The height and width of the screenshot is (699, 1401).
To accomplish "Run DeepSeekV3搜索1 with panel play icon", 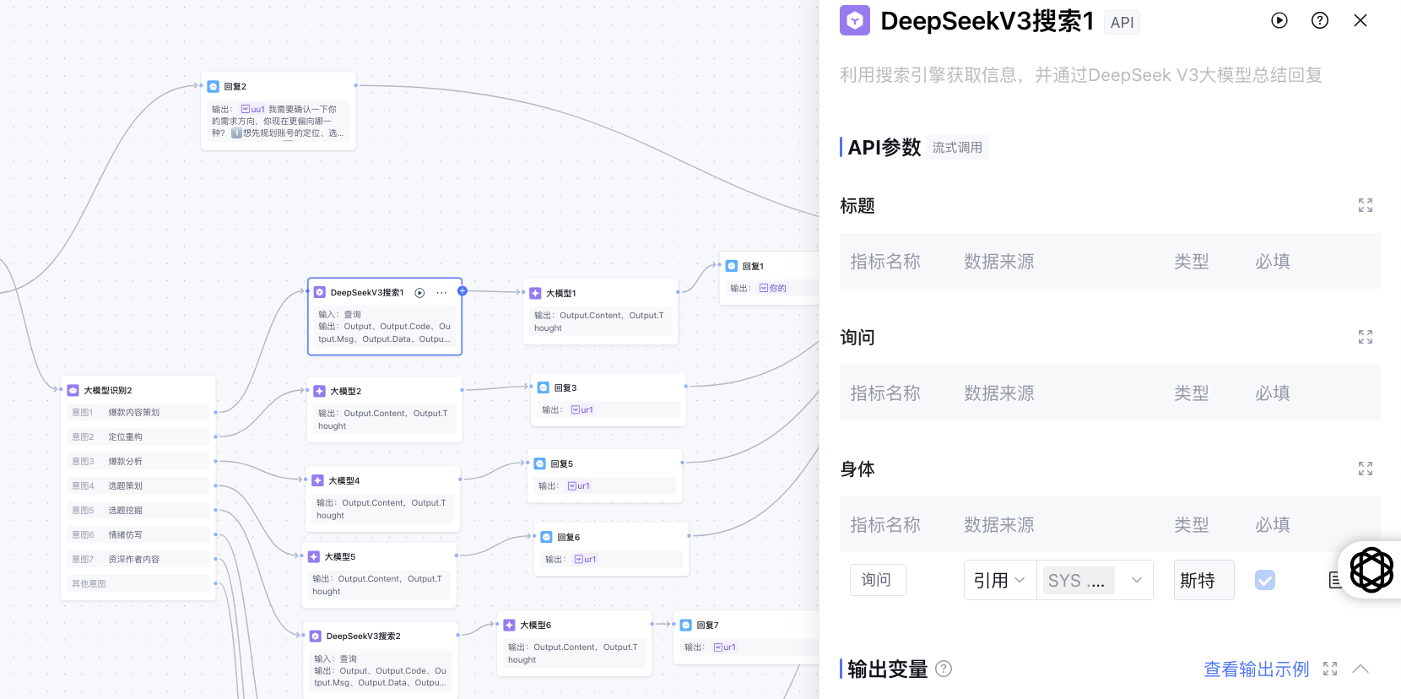I will click(x=1279, y=20).
